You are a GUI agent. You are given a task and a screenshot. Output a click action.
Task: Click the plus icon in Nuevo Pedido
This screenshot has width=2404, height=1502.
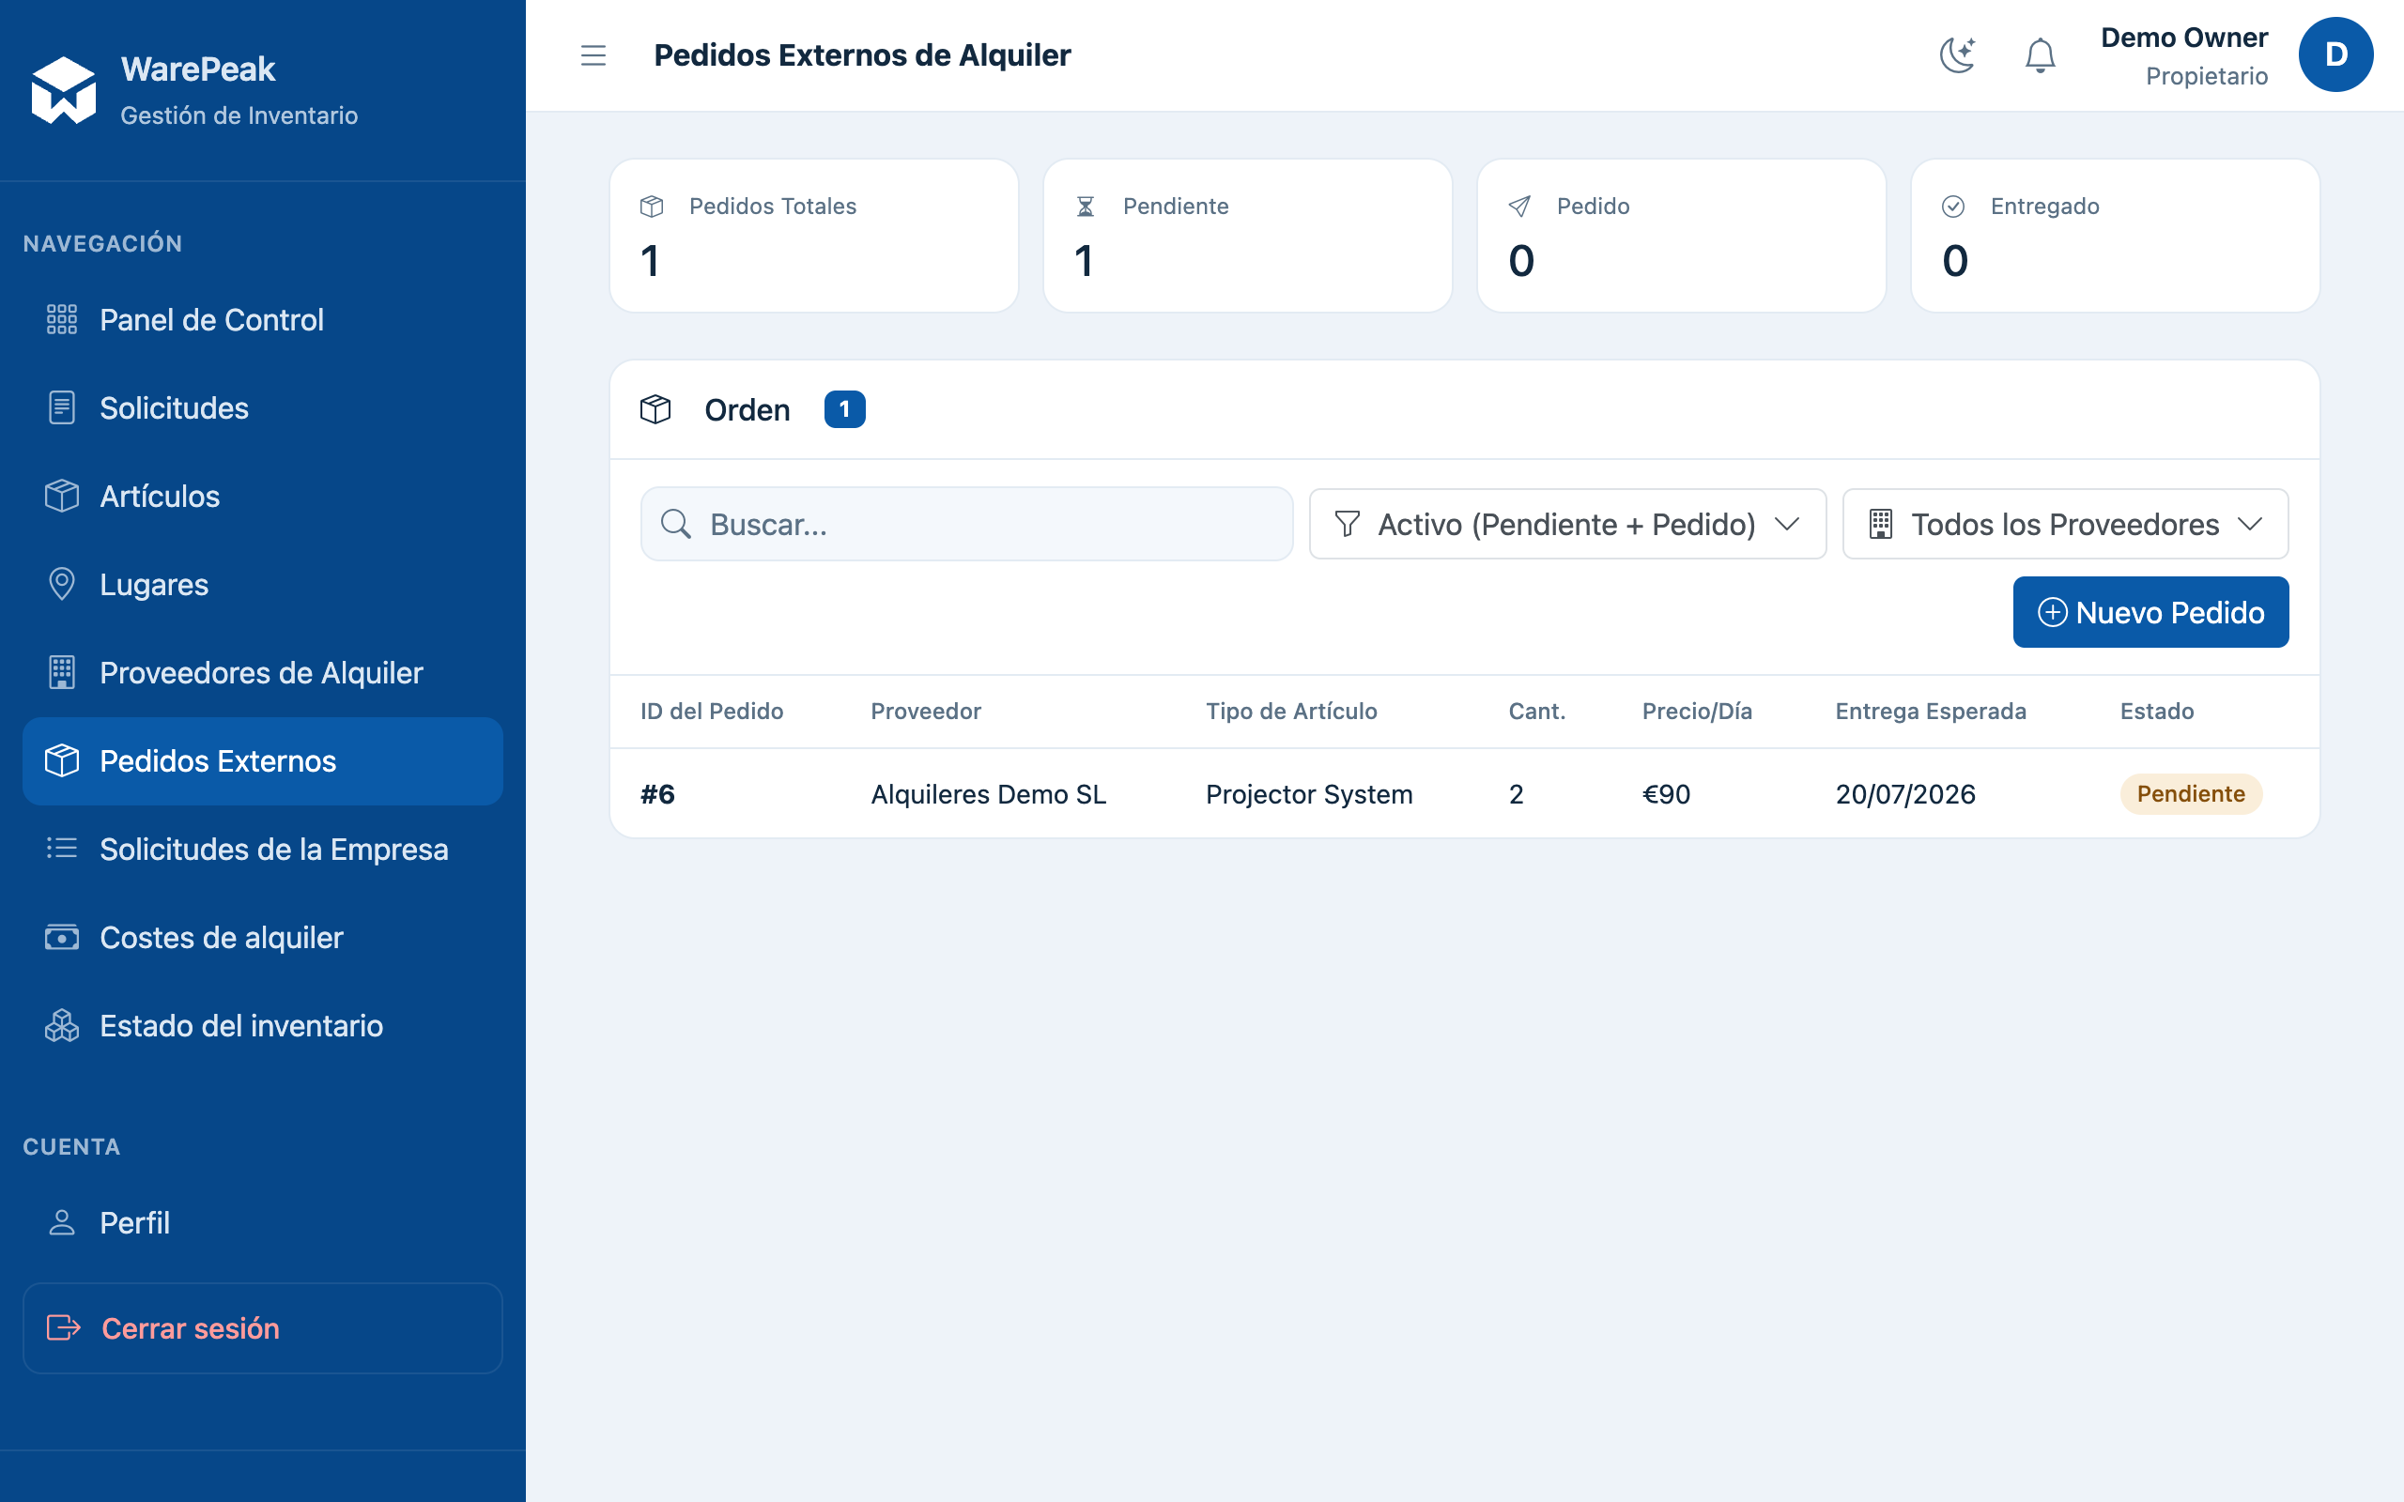2053,612
